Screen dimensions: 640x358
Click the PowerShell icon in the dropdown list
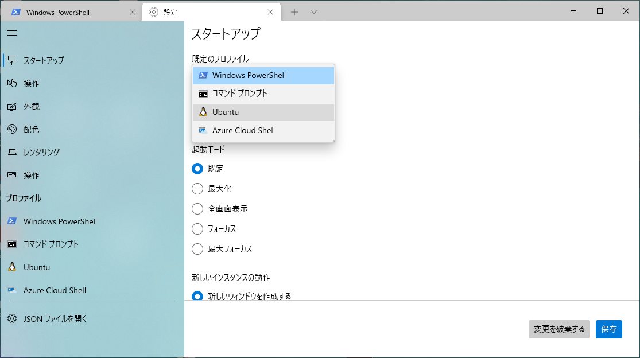coord(203,75)
